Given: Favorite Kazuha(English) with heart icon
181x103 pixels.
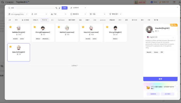Looking at the screenshot, I should [x=153, y=32].
